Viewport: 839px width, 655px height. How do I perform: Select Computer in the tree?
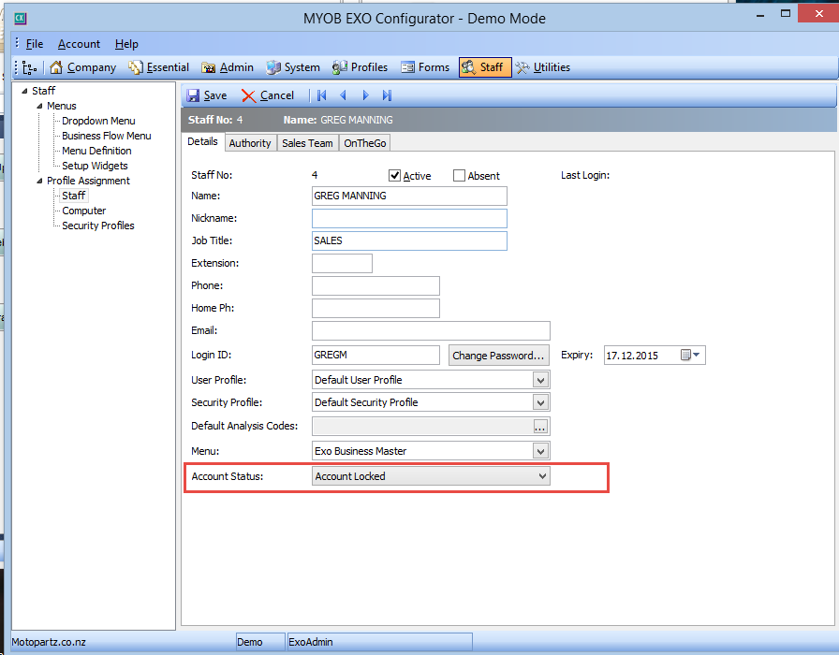click(x=83, y=211)
